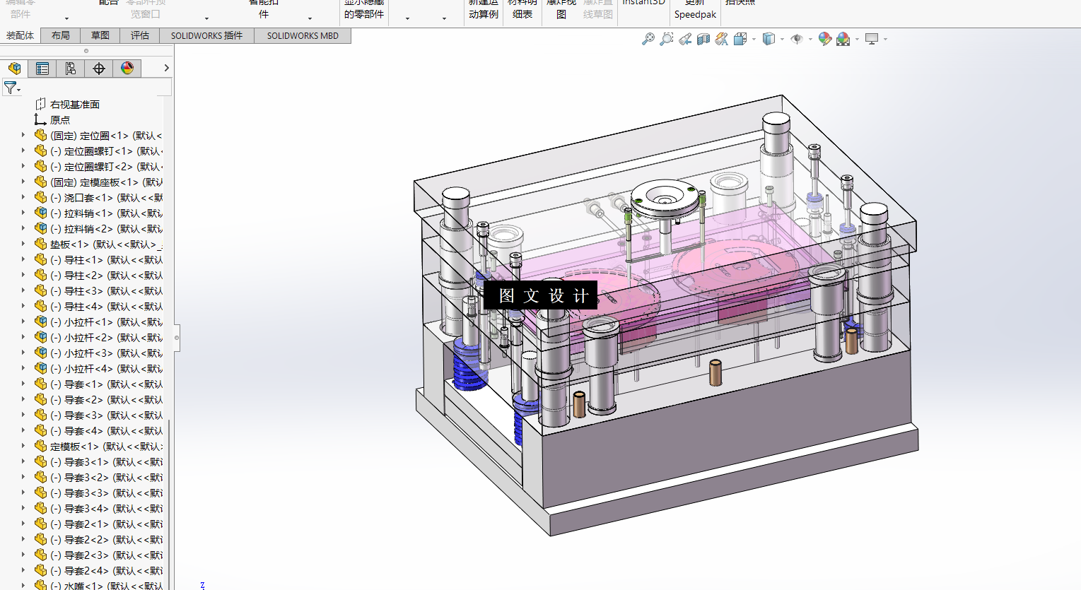Open the Display Style dropdown
This screenshot has height=590, width=1081.
pos(782,40)
